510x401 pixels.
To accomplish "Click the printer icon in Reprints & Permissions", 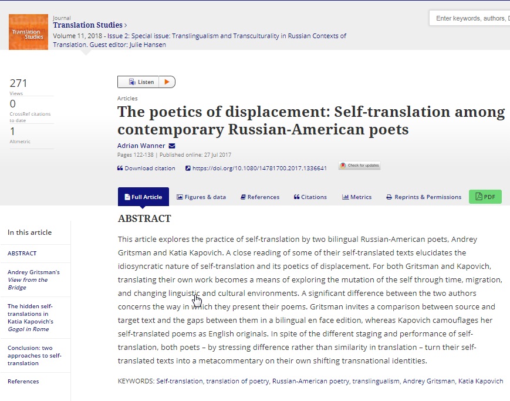I will 389,197.
